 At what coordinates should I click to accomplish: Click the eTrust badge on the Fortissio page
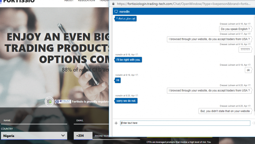pyautogui.click(x=63, y=101)
